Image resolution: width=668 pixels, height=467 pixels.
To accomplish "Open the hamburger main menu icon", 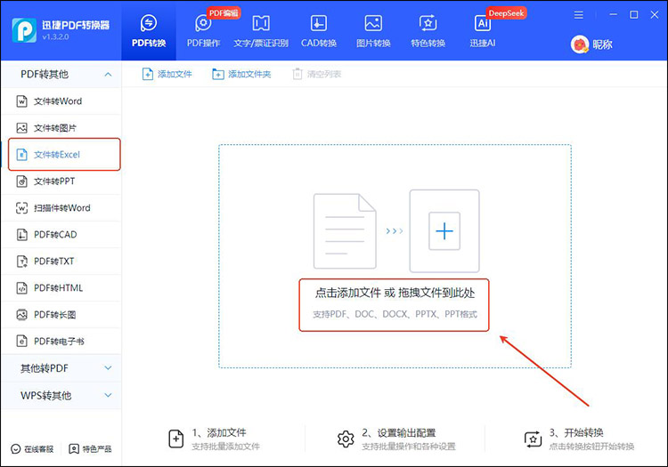I will [578, 15].
